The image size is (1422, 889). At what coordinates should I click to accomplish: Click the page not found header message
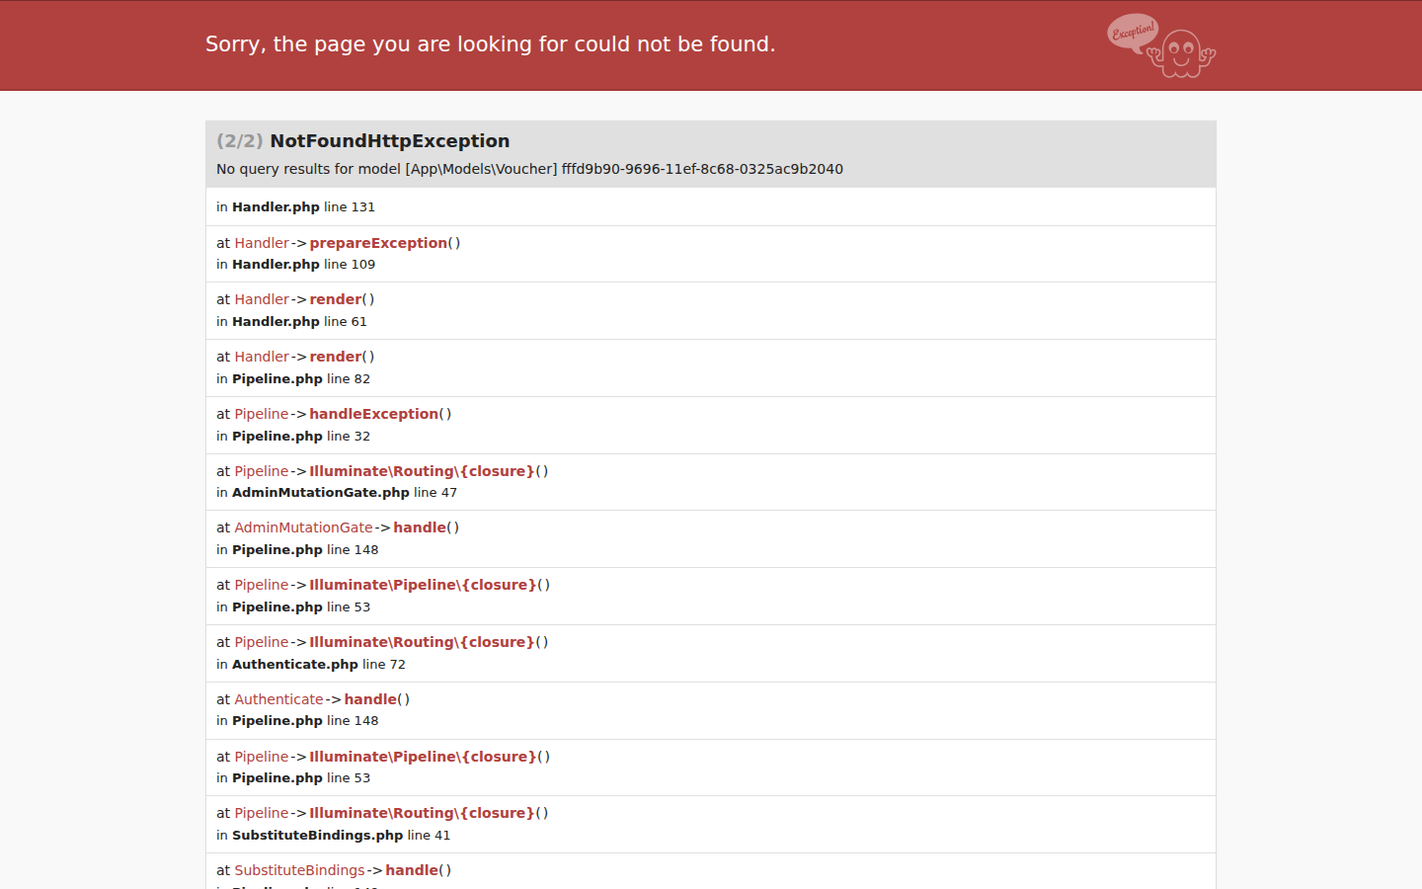click(x=490, y=44)
